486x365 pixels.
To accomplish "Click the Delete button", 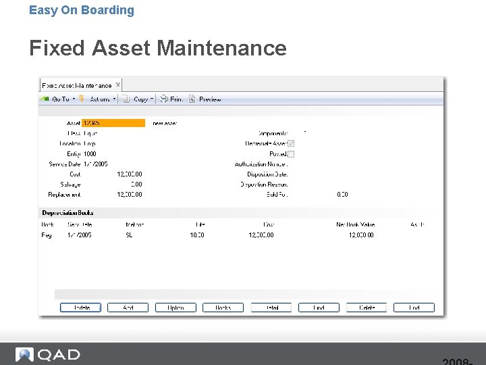I will pos(367,308).
